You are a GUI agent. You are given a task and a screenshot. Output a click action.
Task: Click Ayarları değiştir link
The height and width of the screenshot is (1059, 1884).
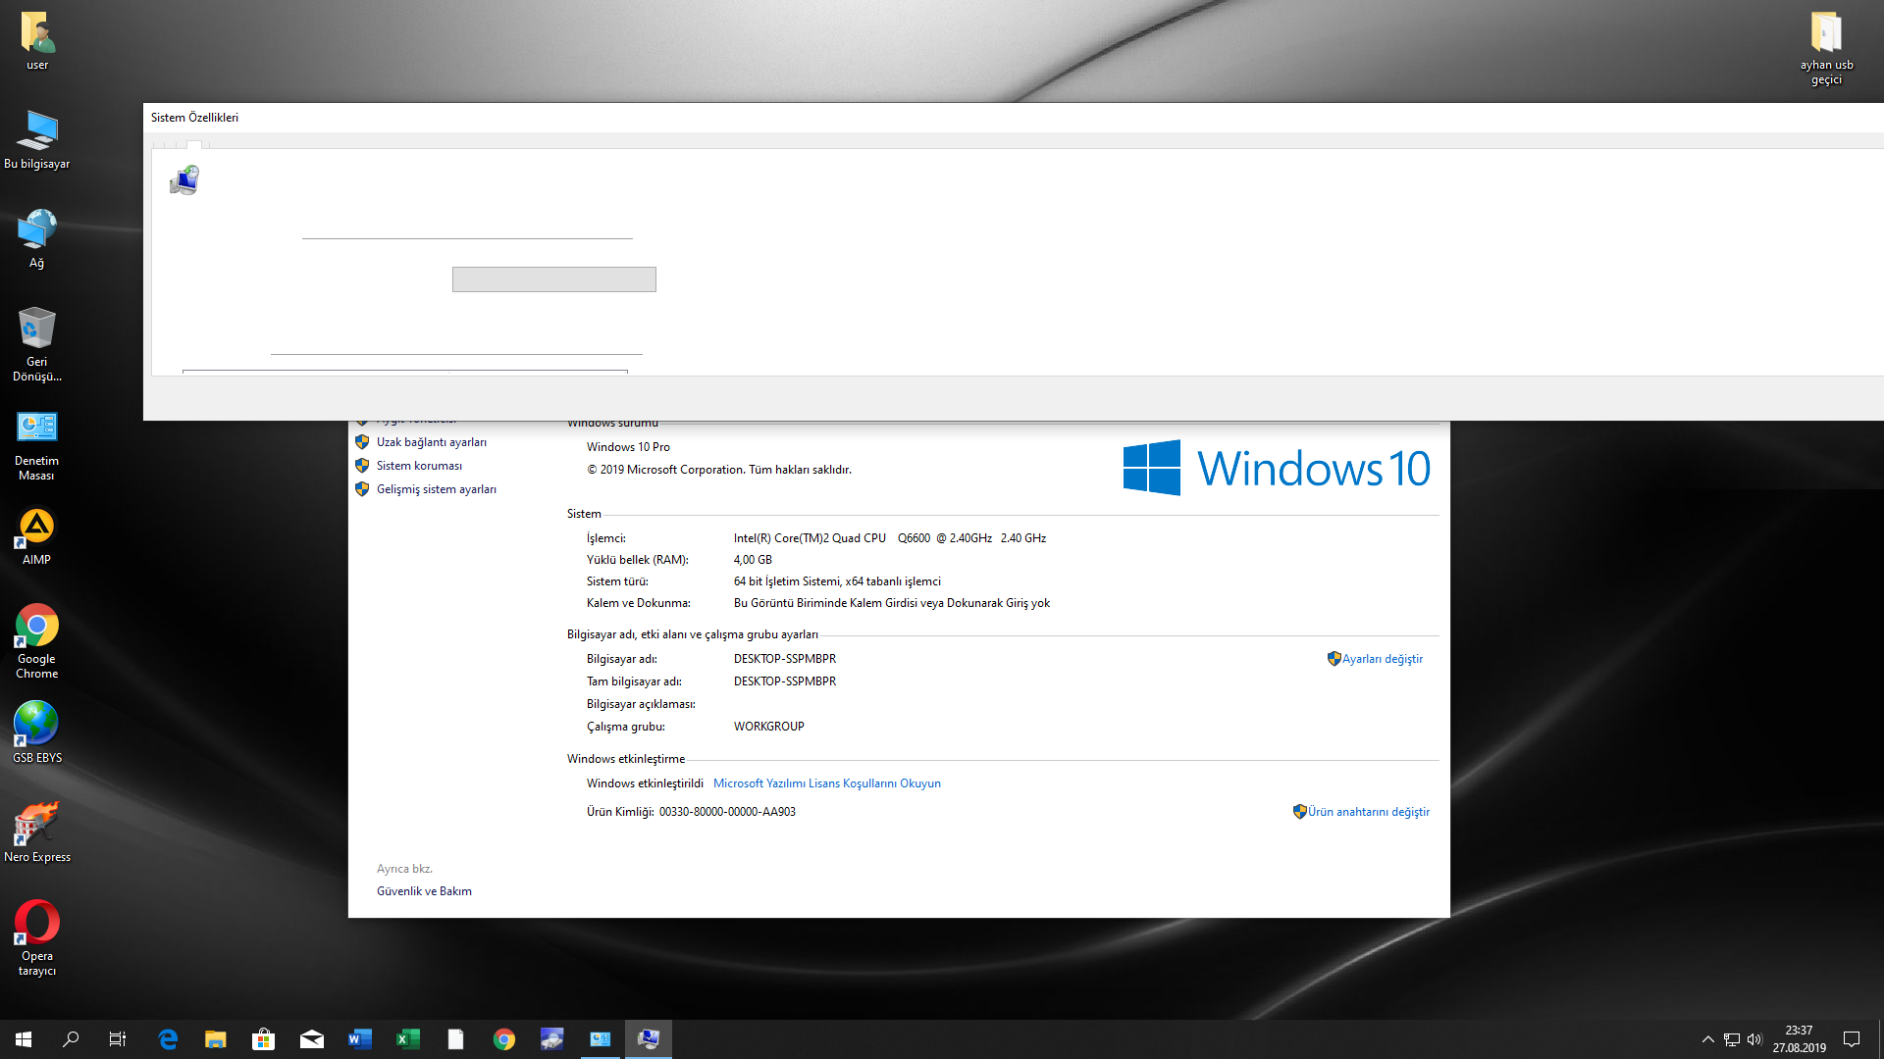coord(1382,659)
